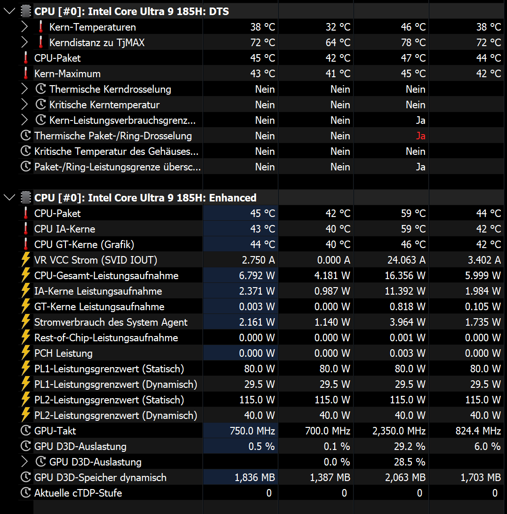
Task: Click the clock icon for Kern-Leistungsverbrauchsgrenz
Action: coord(40,120)
